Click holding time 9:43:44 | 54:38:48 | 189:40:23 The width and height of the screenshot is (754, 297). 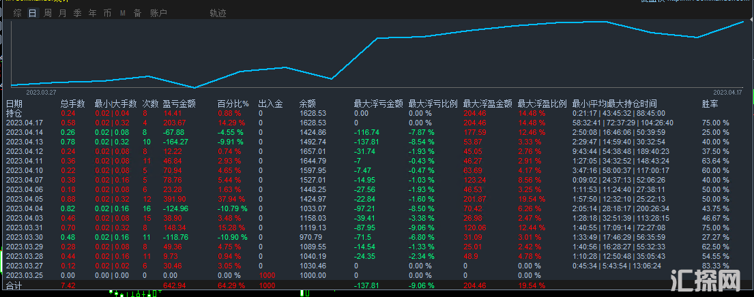click(621, 151)
